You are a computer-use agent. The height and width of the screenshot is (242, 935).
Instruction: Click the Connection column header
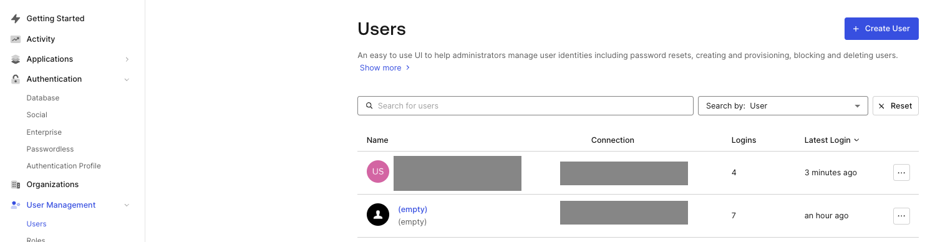click(x=613, y=140)
